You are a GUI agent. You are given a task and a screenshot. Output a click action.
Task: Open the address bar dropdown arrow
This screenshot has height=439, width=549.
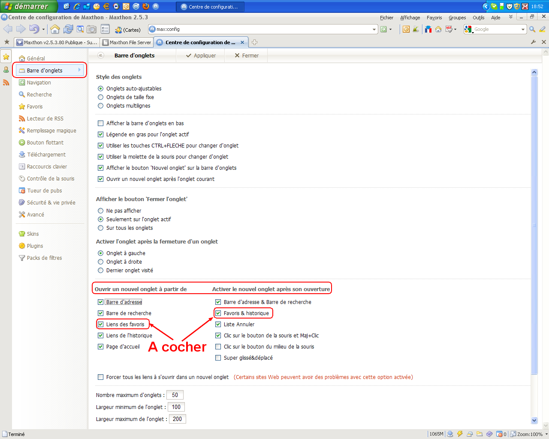pyautogui.click(x=374, y=30)
